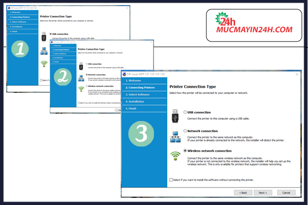Click the network computers icon in window 3
Image resolution: width=308 pixels, height=205 pixels.
tap(175, 137)
